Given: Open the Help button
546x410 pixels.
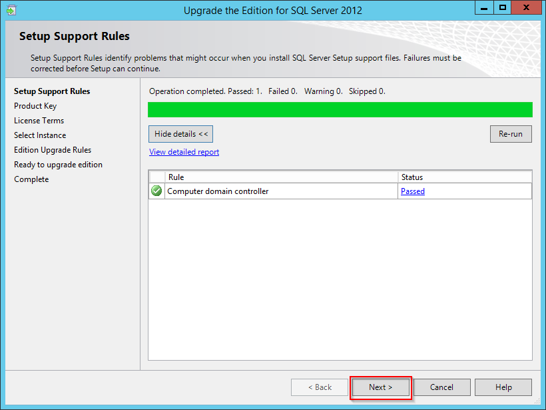Looking at the screenshot, I should [503, 387].
